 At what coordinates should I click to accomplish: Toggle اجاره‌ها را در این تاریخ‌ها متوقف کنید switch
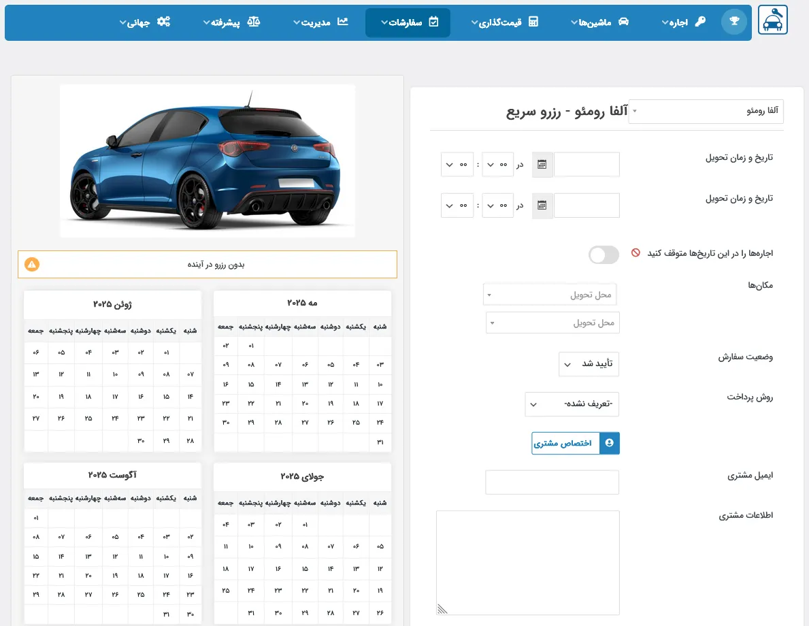click(x=604, y=255)
